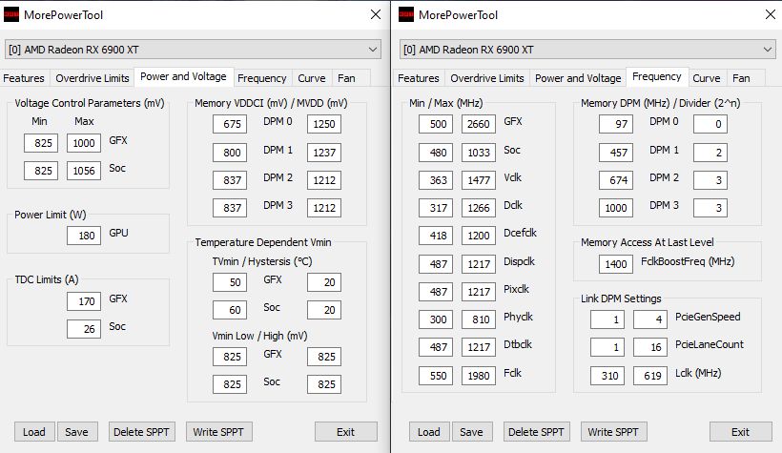Image resolution: width=782 pixels, height=453 pixels.
Task: Click Load button in left window
Action: click(34, 432)
